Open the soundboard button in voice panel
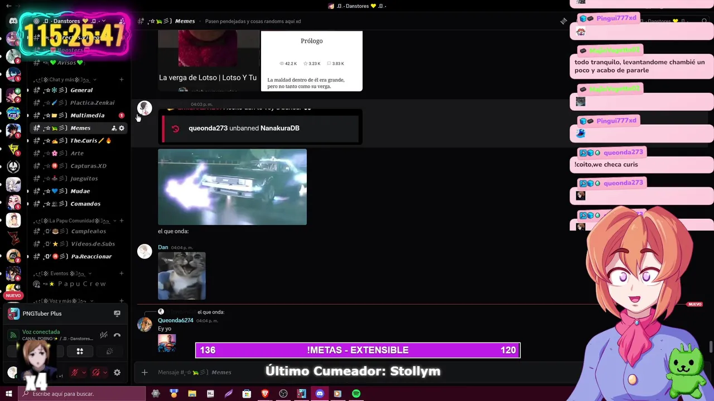The height and width of the screenshot is (401, 714). tap(110, 351)
